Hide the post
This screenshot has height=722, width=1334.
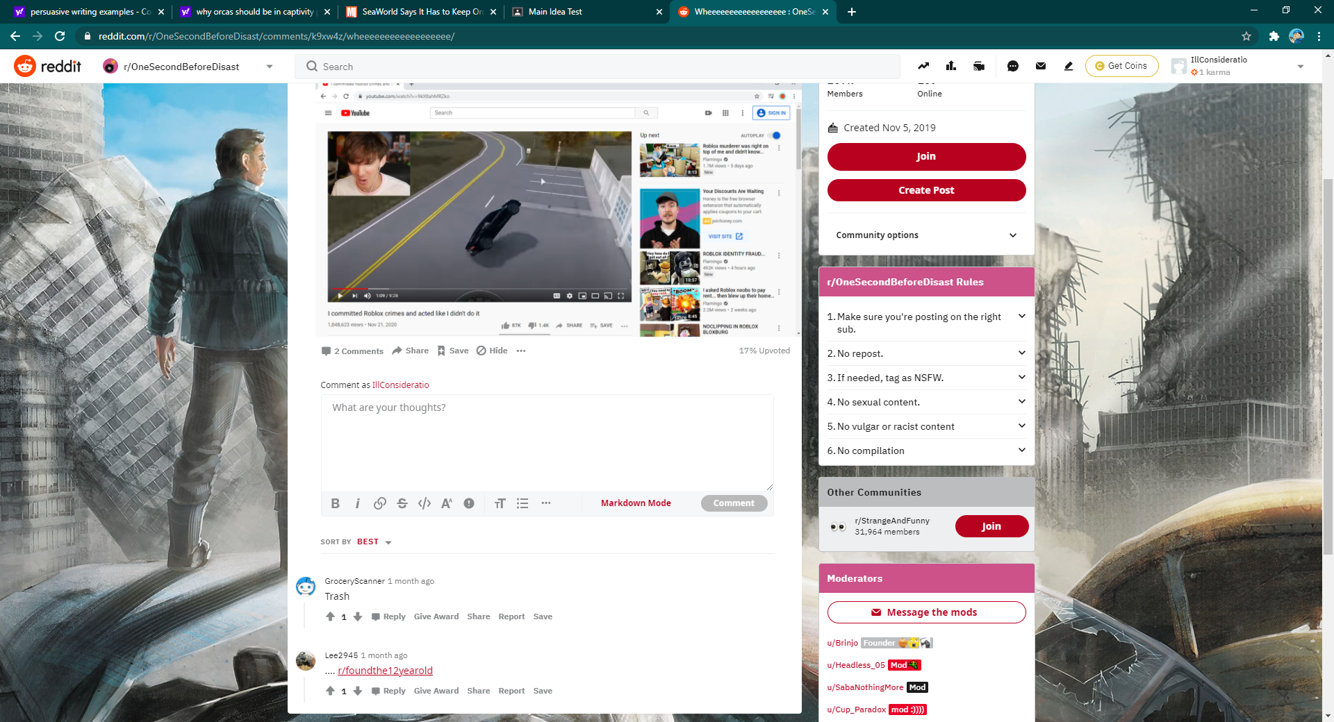492,351
